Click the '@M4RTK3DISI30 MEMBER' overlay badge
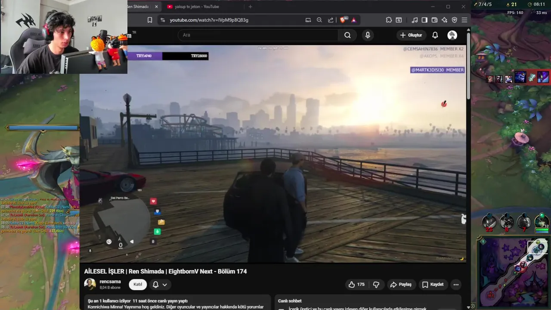The height and width of the screenshot is (310, 551). 437,70
